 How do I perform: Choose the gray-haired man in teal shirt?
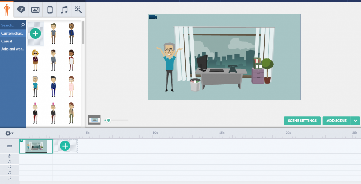35,87
